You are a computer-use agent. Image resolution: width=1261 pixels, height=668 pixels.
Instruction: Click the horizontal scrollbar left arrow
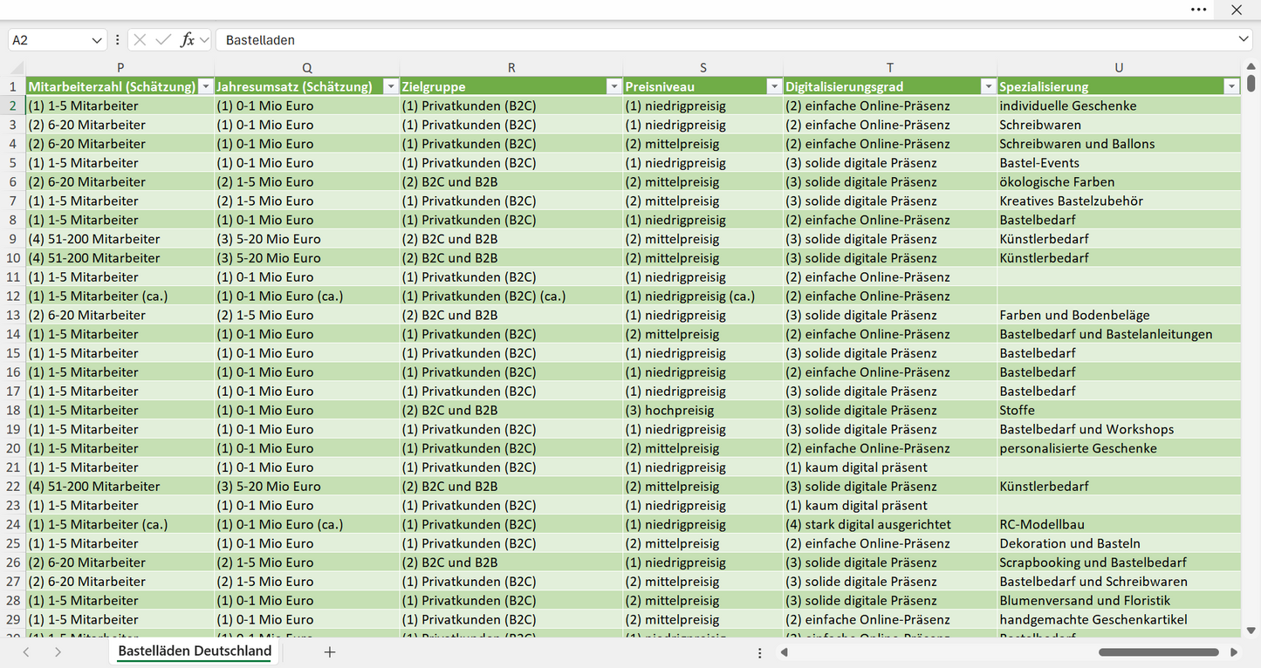coord(785,652)
